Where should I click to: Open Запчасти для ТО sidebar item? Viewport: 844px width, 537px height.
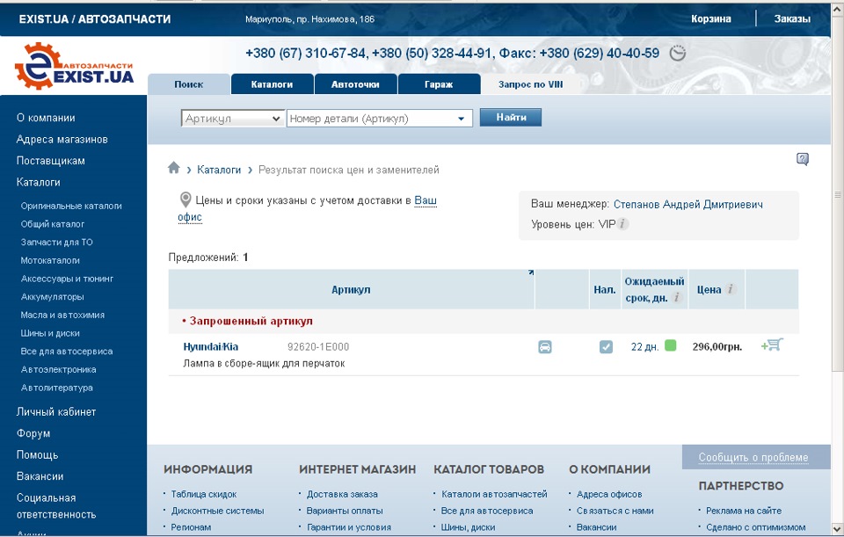point(56,243)
